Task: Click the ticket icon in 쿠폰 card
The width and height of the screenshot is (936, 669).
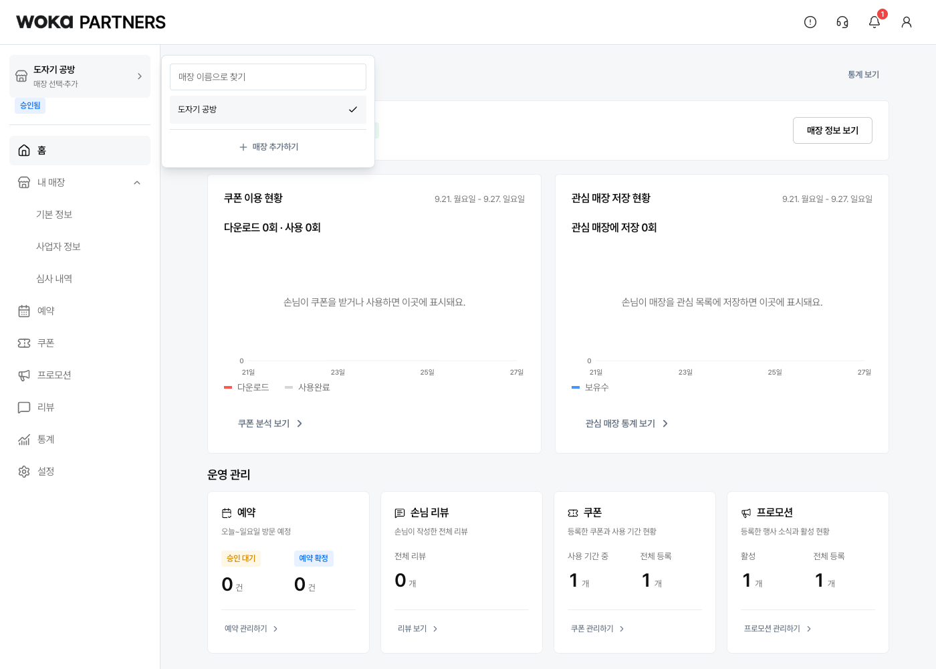Action: (573, 513)
